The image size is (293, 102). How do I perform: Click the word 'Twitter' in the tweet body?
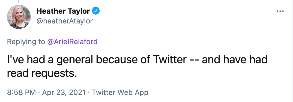[x=169, y=60]
